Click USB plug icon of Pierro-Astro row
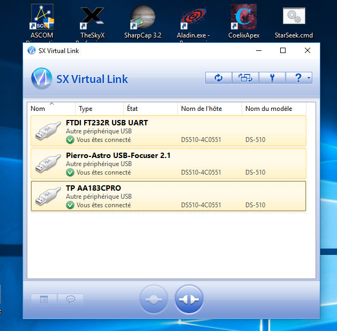 pyautogui.click(x=48, y=163)
